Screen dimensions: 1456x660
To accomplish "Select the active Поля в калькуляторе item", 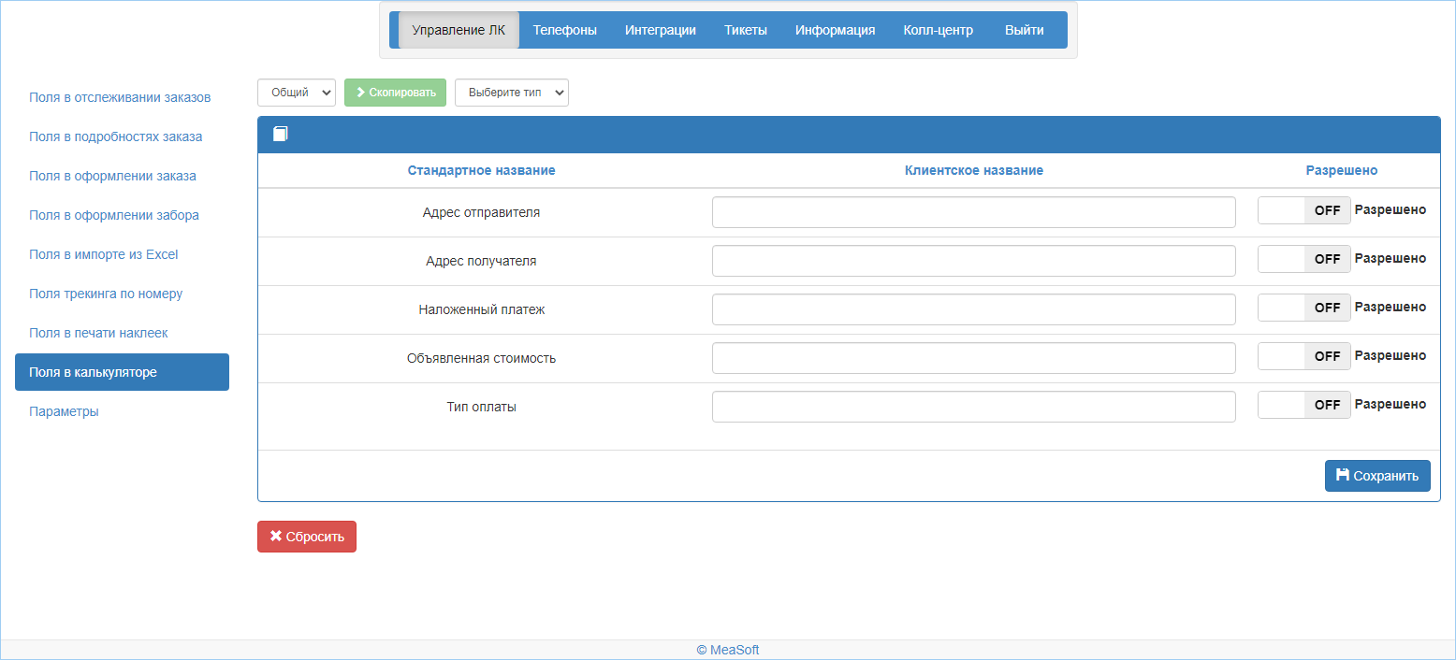I will point(122,372).
